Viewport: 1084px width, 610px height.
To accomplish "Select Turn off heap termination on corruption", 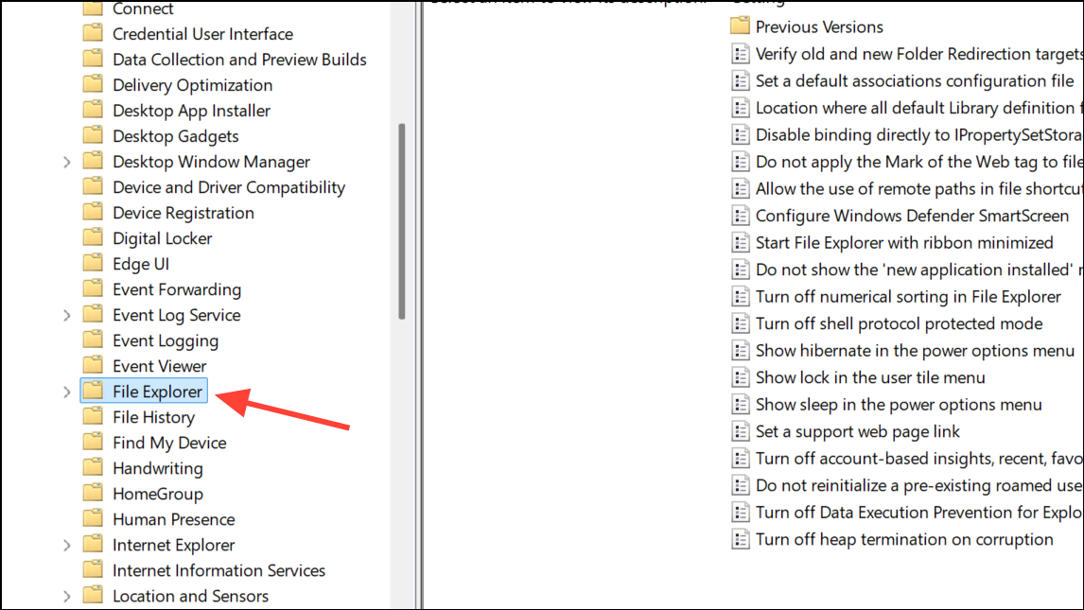I will (x=903, y=539).
